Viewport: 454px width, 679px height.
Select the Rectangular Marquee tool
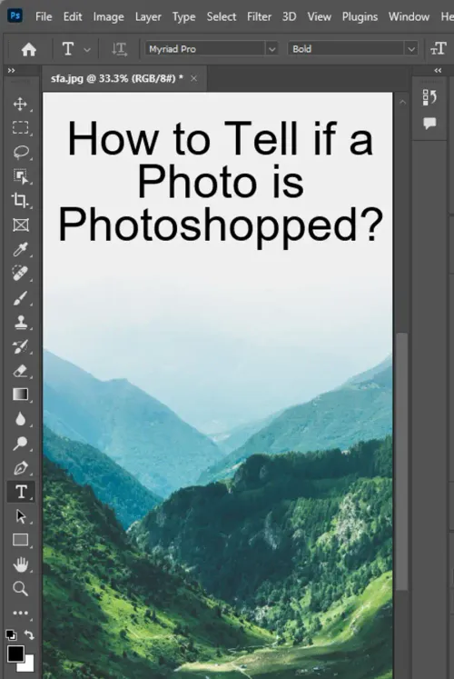(20, 128)
